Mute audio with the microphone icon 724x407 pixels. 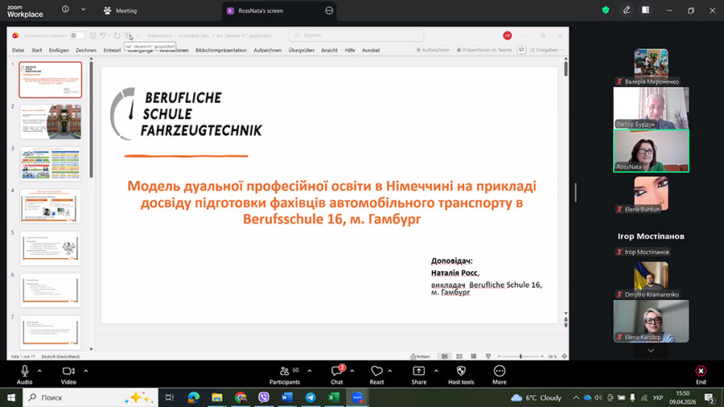click(x=24, y=371)
